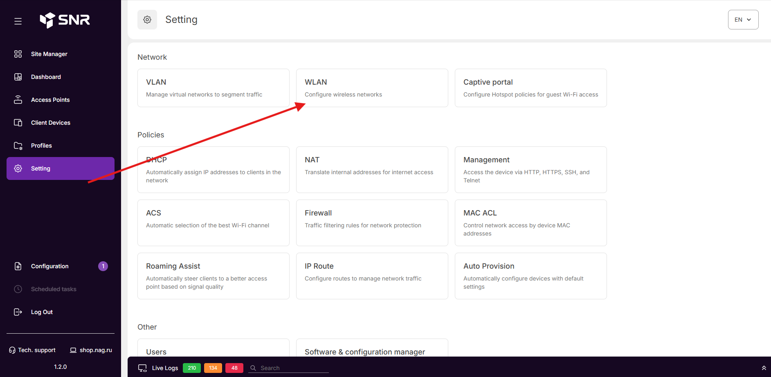Click the Profiles folder icon
The height and width of the screenshot is (377, 771).
[x=18, y=146]
